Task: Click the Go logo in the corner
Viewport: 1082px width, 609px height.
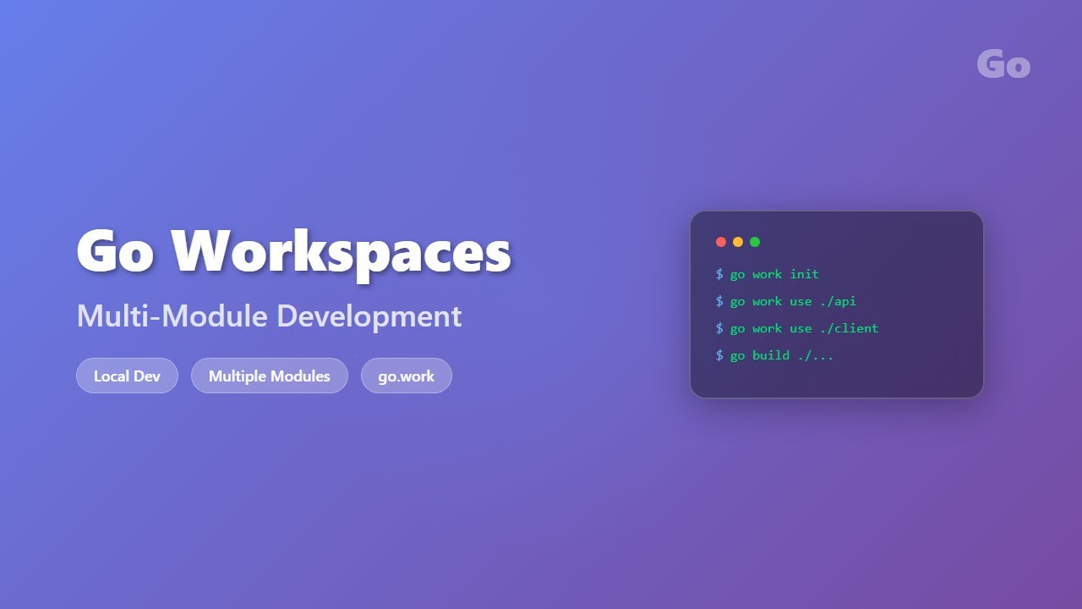Action: click(1003, 64)
